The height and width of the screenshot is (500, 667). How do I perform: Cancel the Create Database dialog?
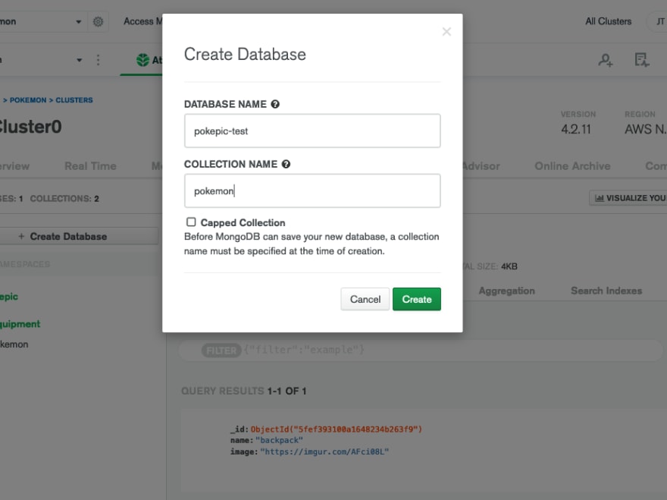[365, 299]
